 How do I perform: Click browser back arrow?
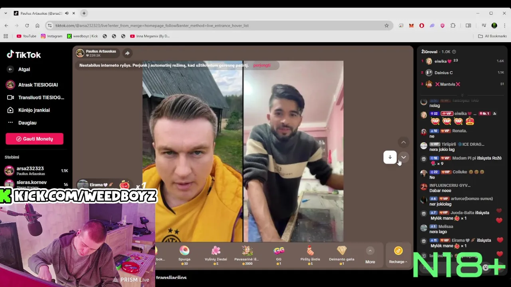tap(6, 26)
